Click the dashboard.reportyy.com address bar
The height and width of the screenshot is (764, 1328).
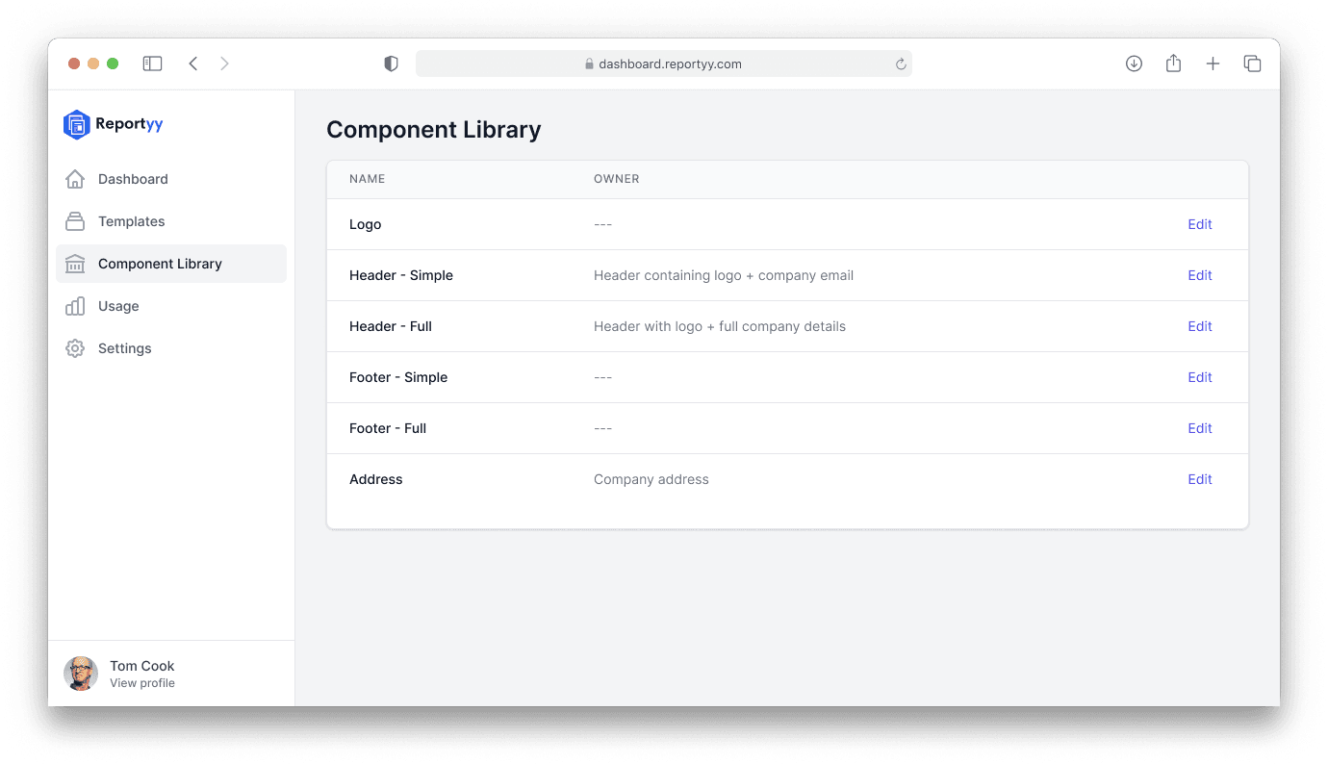pos(664,64)
